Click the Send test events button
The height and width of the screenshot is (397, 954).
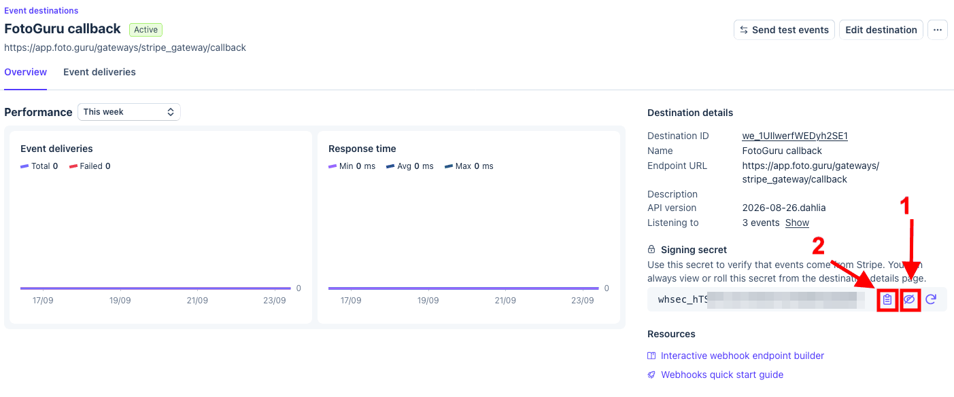coord(784,30)
